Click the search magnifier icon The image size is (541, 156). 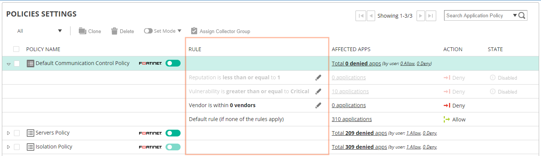click(x=522, y=16)
